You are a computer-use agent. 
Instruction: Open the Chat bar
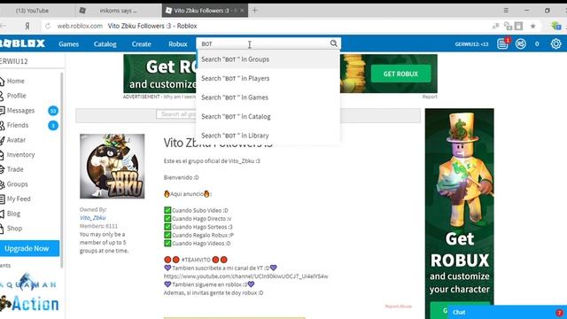507,312
